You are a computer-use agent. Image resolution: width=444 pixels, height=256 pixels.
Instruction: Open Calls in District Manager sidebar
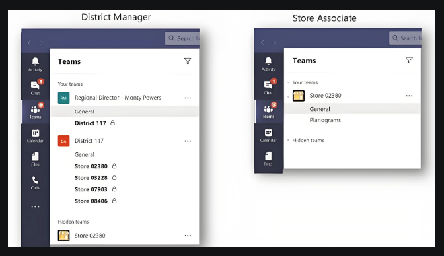click(35, 183)
